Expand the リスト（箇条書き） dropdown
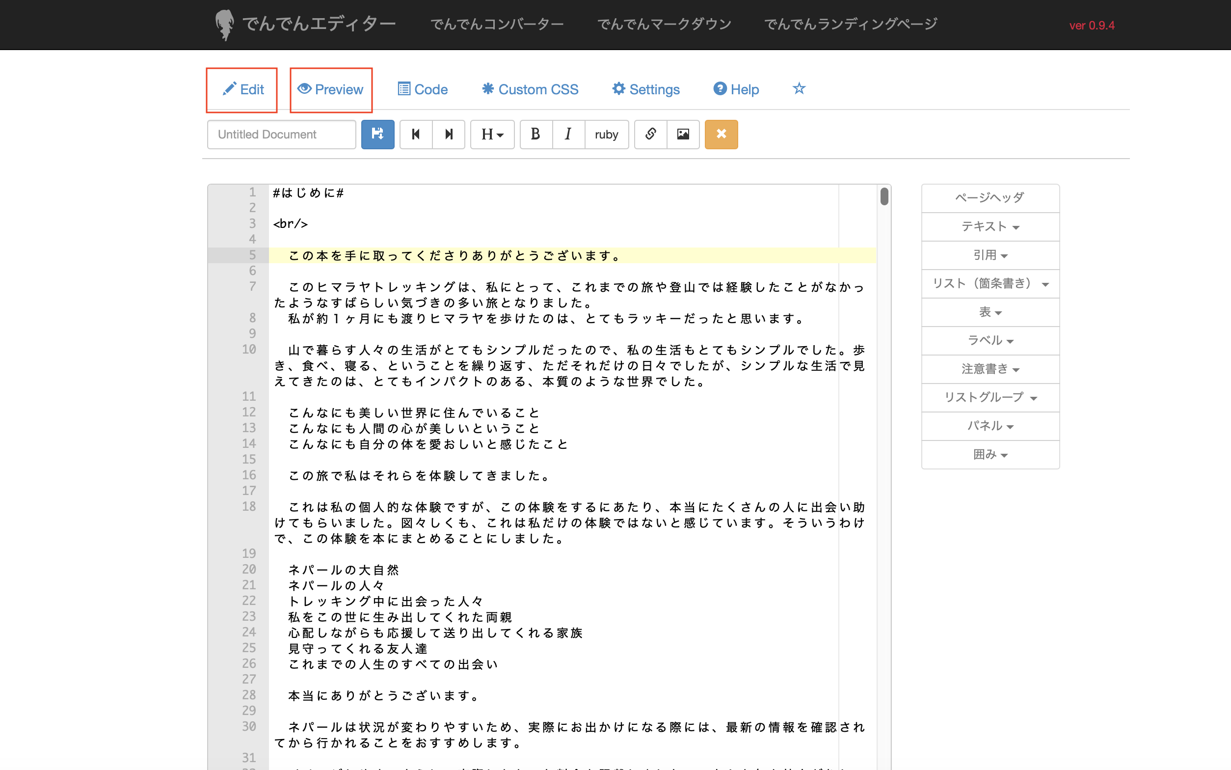Viewport: 1231px width, 770px height. tap(990, 284)
